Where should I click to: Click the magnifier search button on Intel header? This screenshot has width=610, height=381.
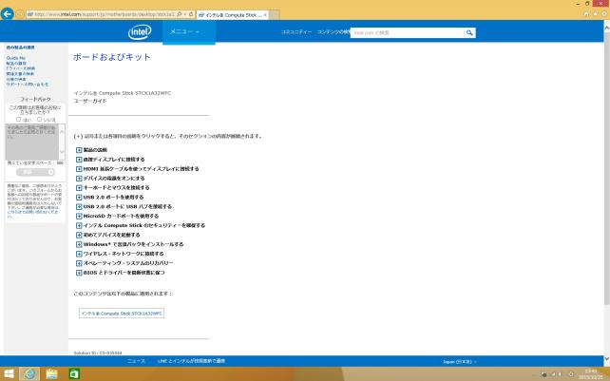tap(469, 32)
